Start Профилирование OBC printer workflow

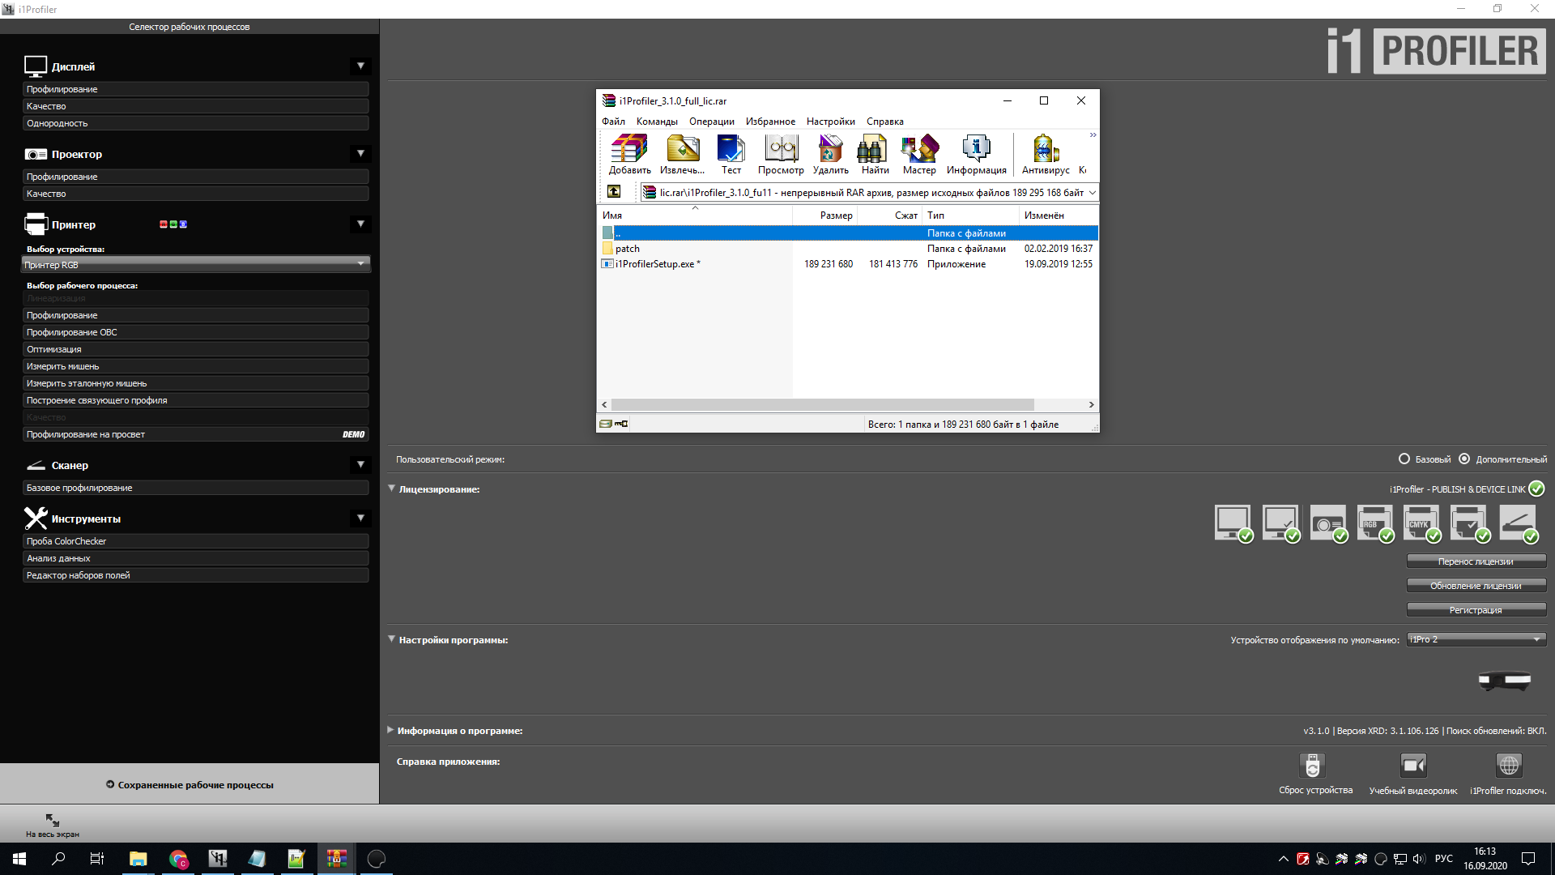196,332
